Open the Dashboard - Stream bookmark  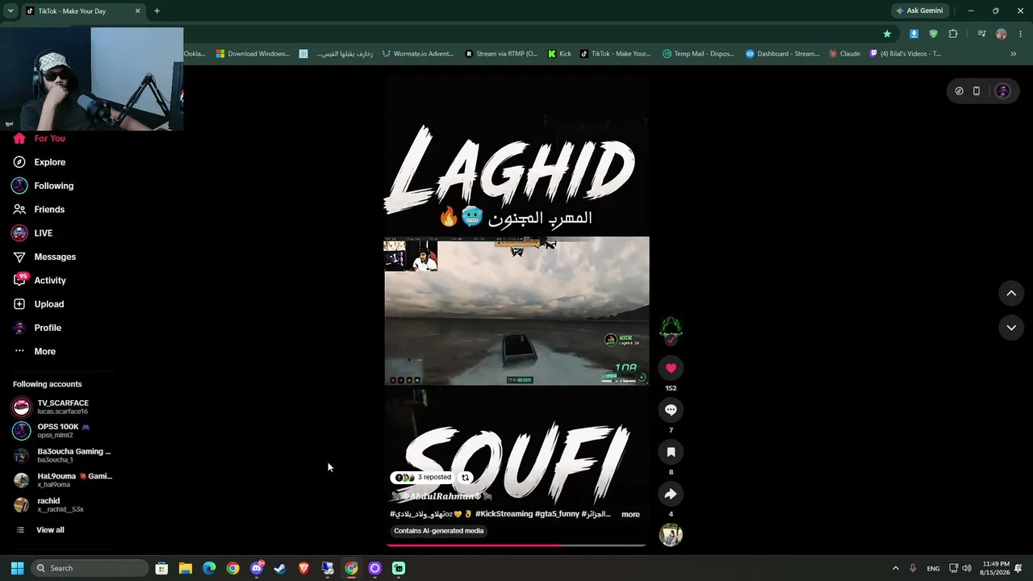pyautogui.click(x=783, y=54)
